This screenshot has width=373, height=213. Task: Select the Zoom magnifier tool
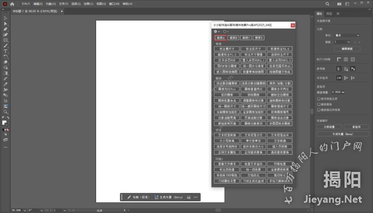pyautogui.click(x=5, y=112)
